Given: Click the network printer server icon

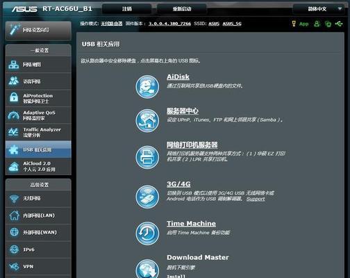Looking at the screenshot, I should click(147, 157).
